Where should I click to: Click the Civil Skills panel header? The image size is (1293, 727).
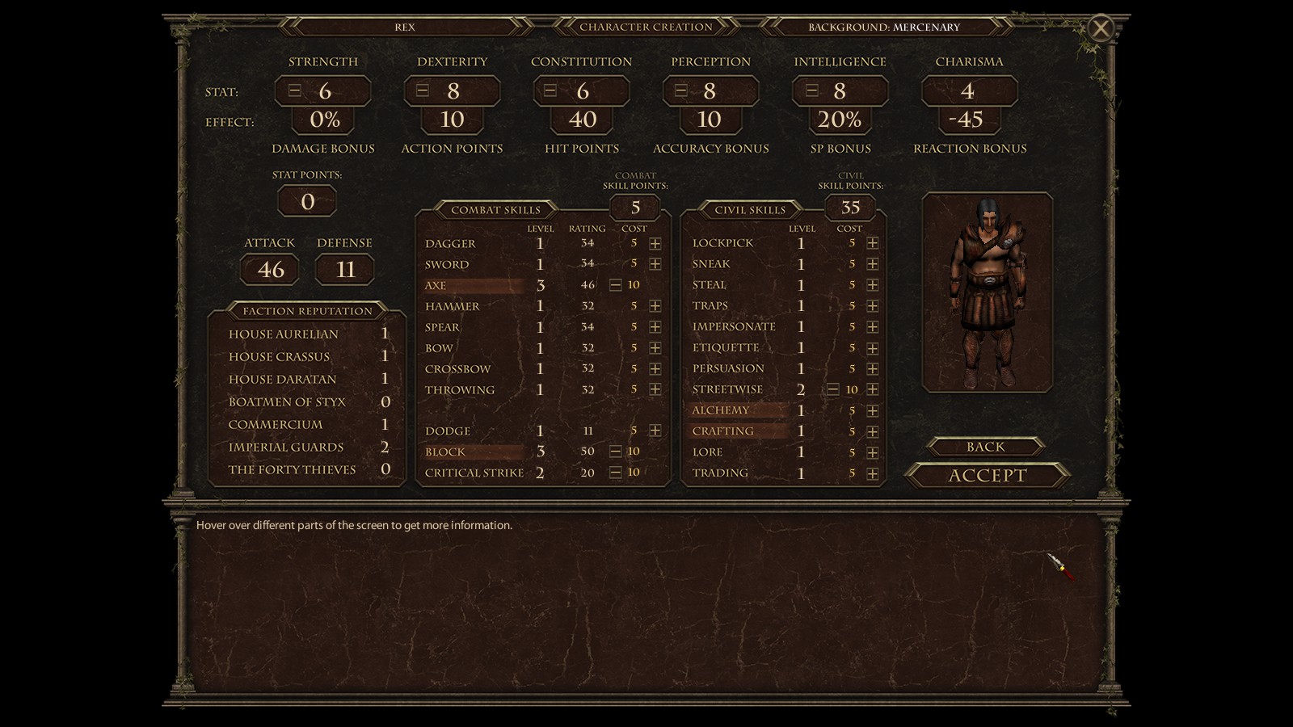tap(750, 210)
